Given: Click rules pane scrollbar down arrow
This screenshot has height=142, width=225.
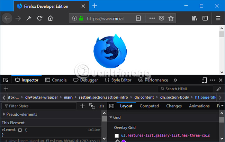Looking at the screenshot, I should [x=104, y=139].
